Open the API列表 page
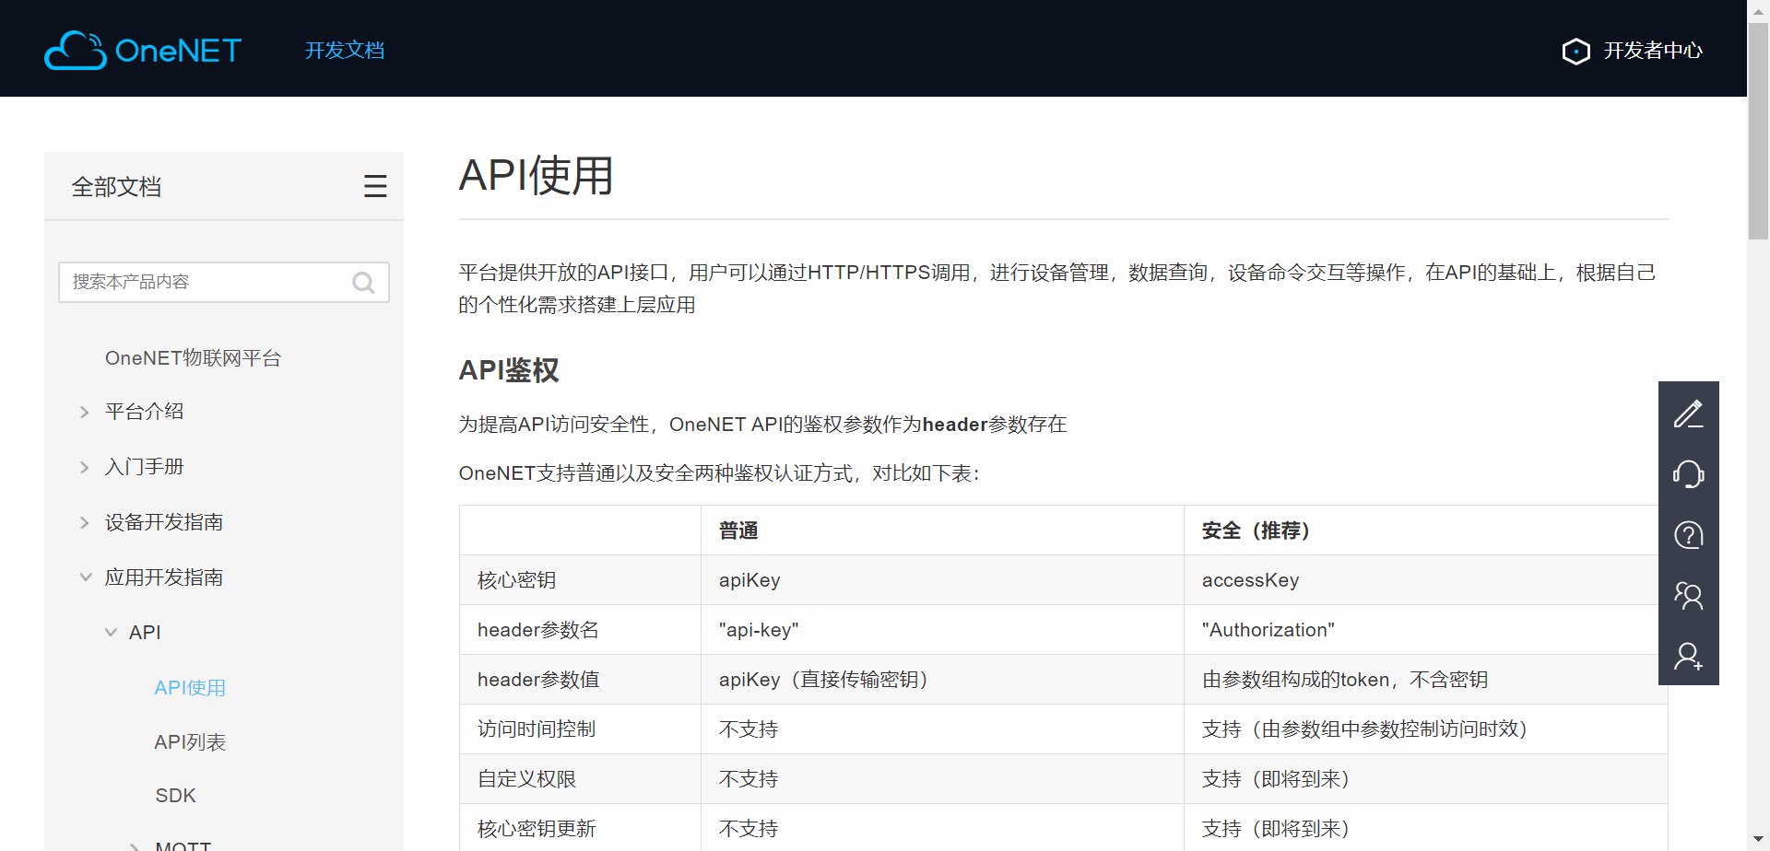 pyautogui.click(x=190, y=741)
